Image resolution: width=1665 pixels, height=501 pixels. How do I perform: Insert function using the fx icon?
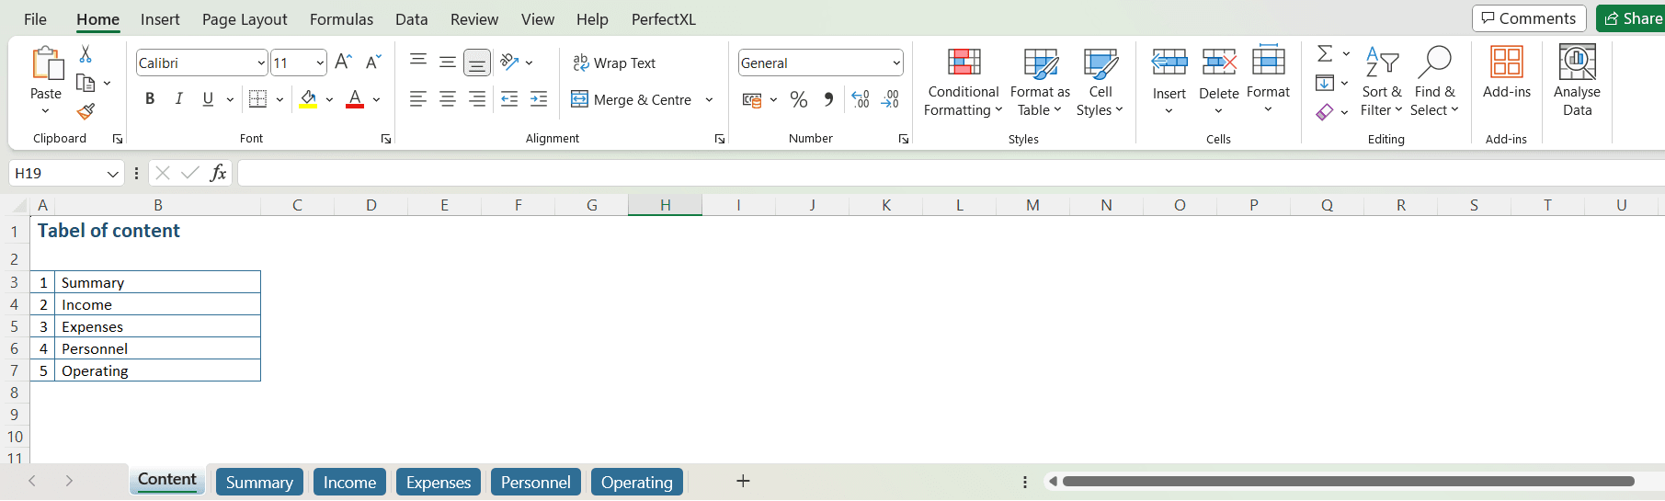pyautogui.click(x=218, y=173)
